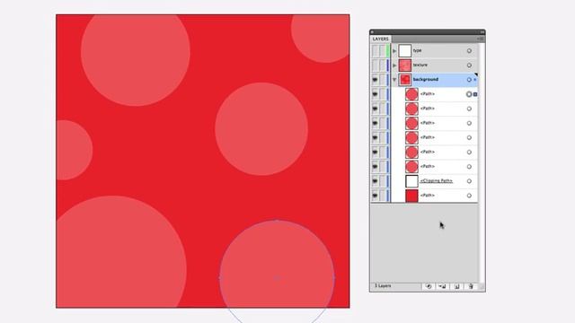
Task: Hide the bottom red-square Path with its eye icon
Action: (375, 196)
